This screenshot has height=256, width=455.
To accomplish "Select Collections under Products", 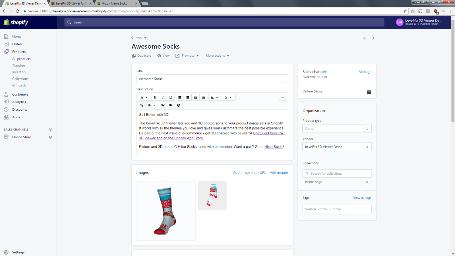I will (20, 79).
